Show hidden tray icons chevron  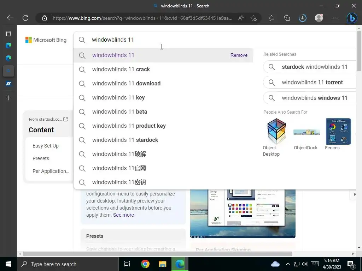(288, 264)
